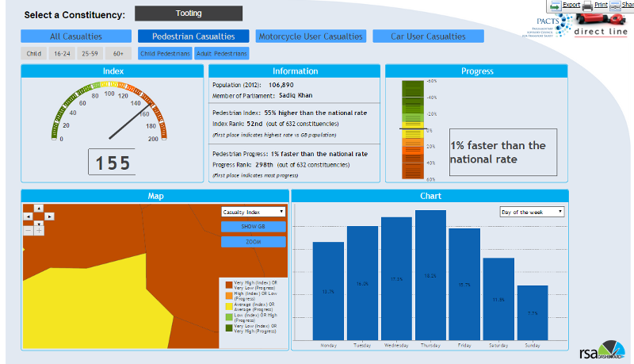Zoom out the map with the minus button
This screenshot has width=634, height=364.
28,231
